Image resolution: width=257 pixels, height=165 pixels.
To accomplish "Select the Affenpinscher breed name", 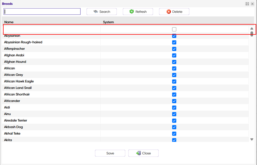I will 14,49.
